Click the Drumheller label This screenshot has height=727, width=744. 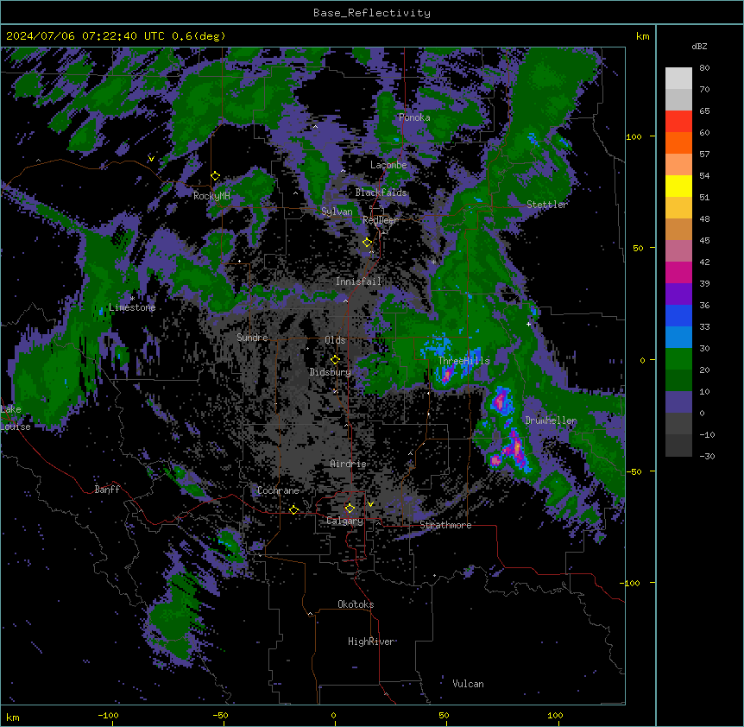[x=551, y=420]
